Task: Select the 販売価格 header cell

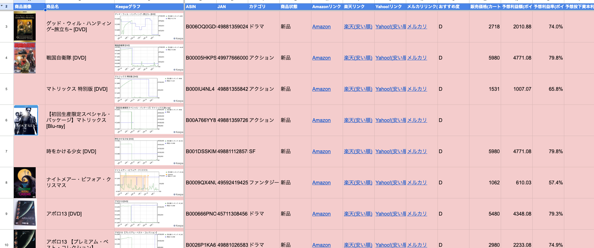Action: [x=485, y=7]
